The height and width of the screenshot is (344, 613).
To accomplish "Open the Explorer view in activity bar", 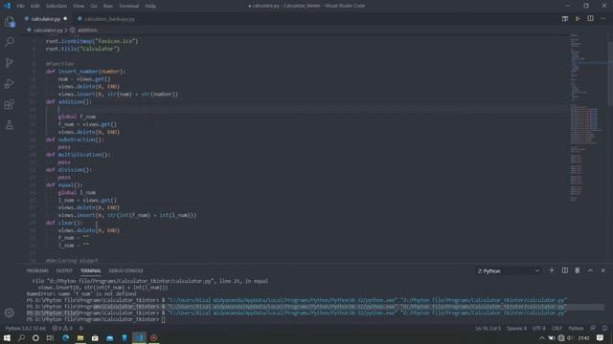I will pos(10,22).
